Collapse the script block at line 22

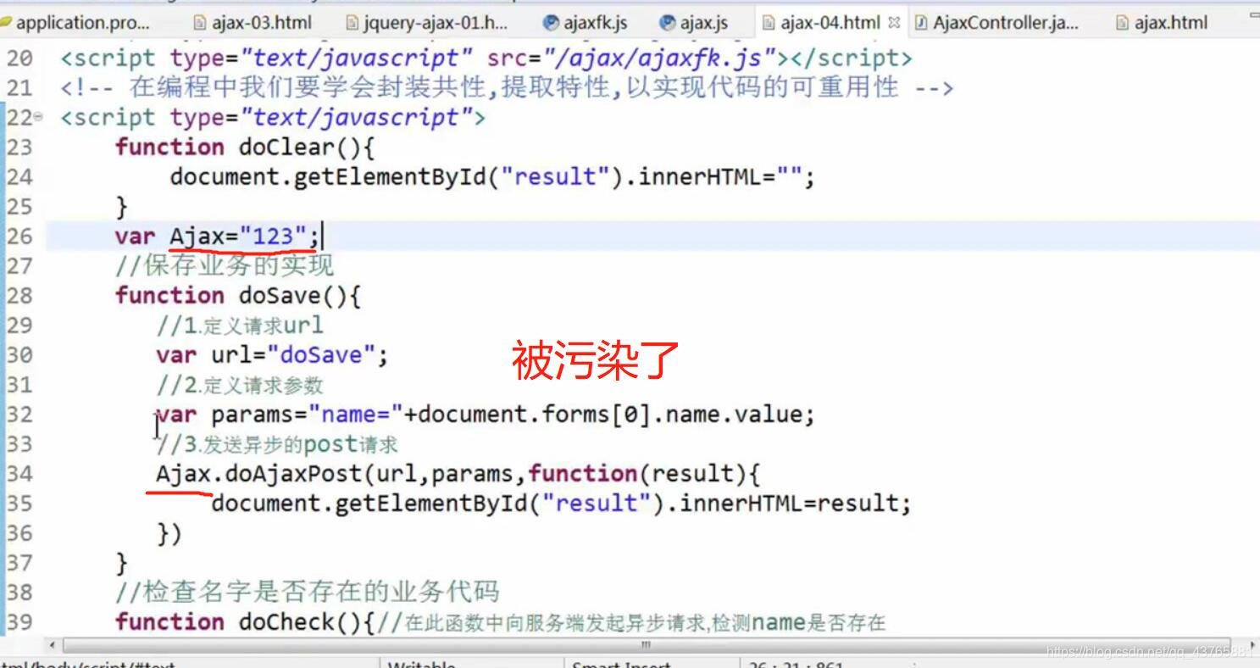click(x=37, y=116)
